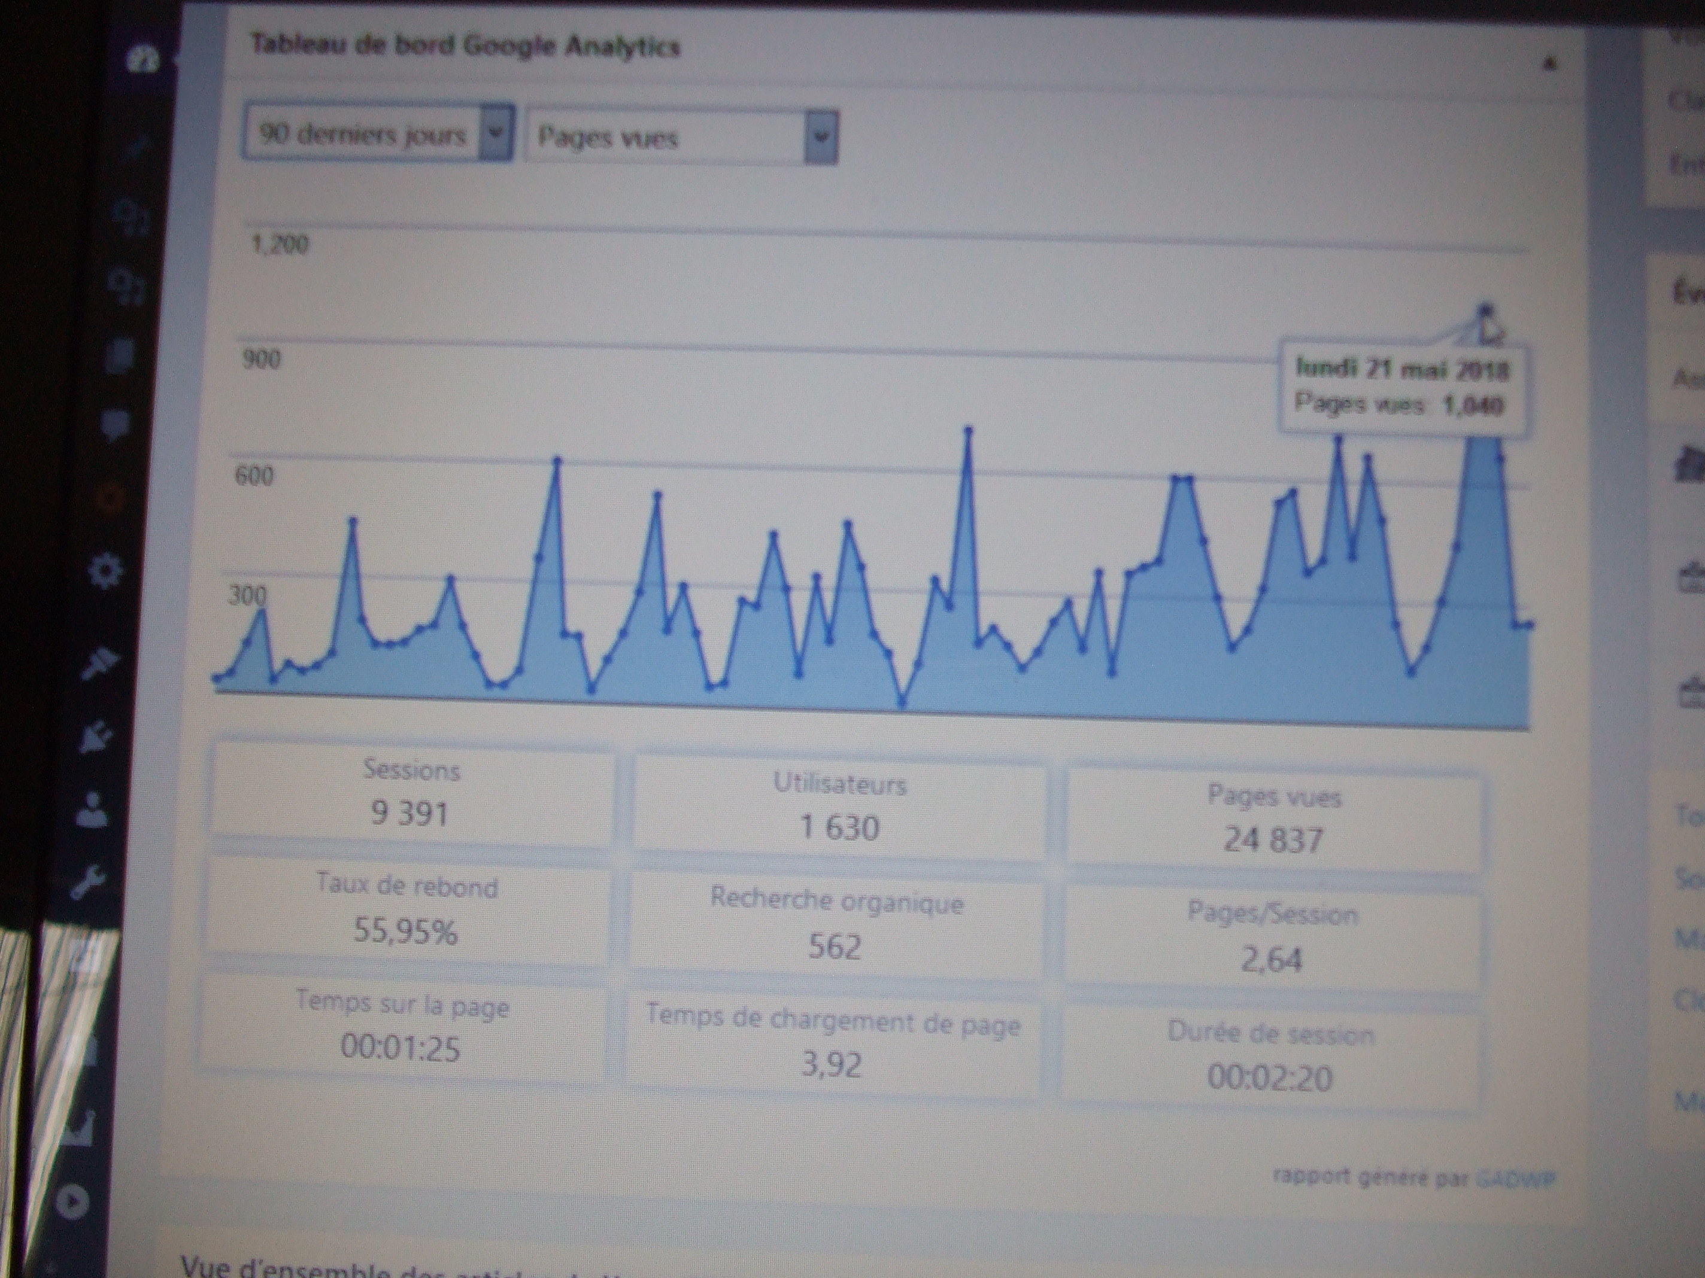Screen dimensions: 1705x1278
Task: Click the 21 mai 2018 peak data point
Action: coord(1486,309)
